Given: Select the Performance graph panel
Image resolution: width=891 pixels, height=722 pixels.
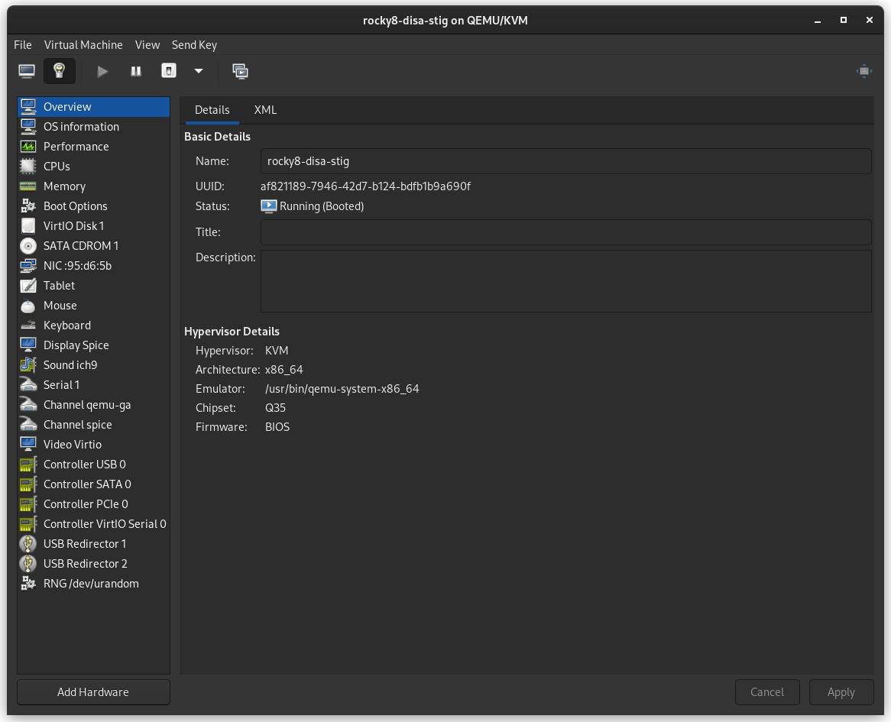Looking at the screenshot, I should (x=76, y=146).
